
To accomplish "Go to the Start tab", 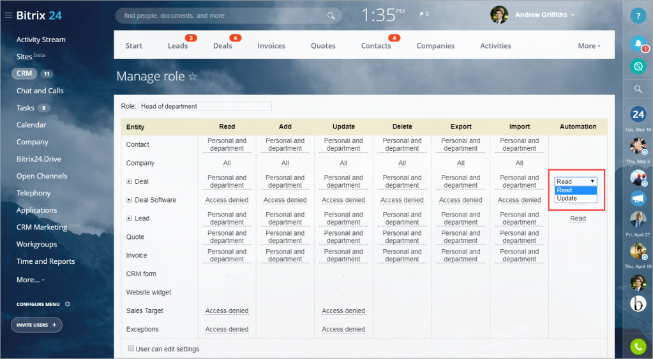I will point(133,46).
